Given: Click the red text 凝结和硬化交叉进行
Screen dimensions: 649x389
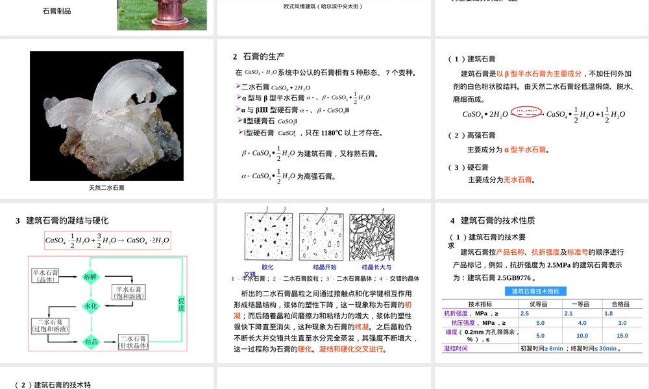Looking at the screenshot, I should click(x=351, y=349).
